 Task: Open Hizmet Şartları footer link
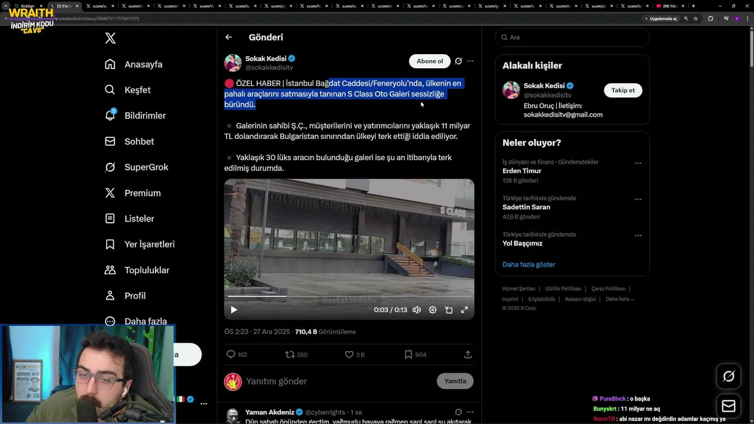pyautogui.click(x=518, y=289)
